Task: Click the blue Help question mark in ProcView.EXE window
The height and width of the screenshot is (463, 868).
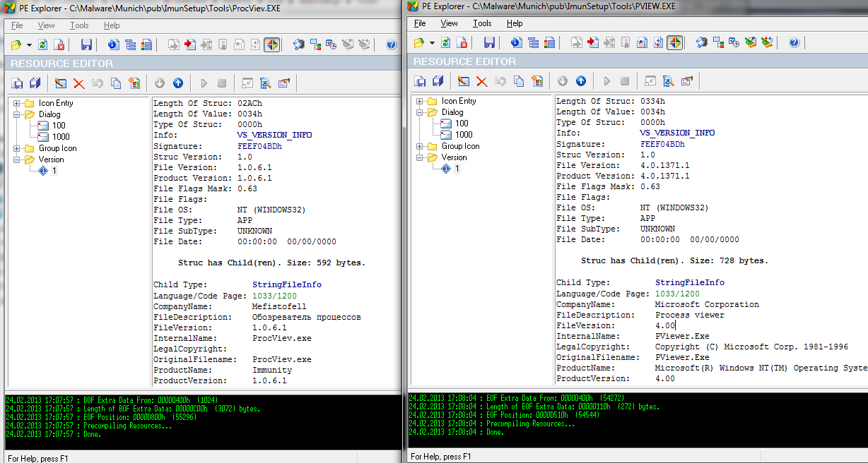Action: tap(392, 44)
